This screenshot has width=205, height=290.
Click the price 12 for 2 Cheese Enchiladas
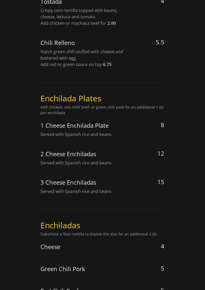point(161,154)
